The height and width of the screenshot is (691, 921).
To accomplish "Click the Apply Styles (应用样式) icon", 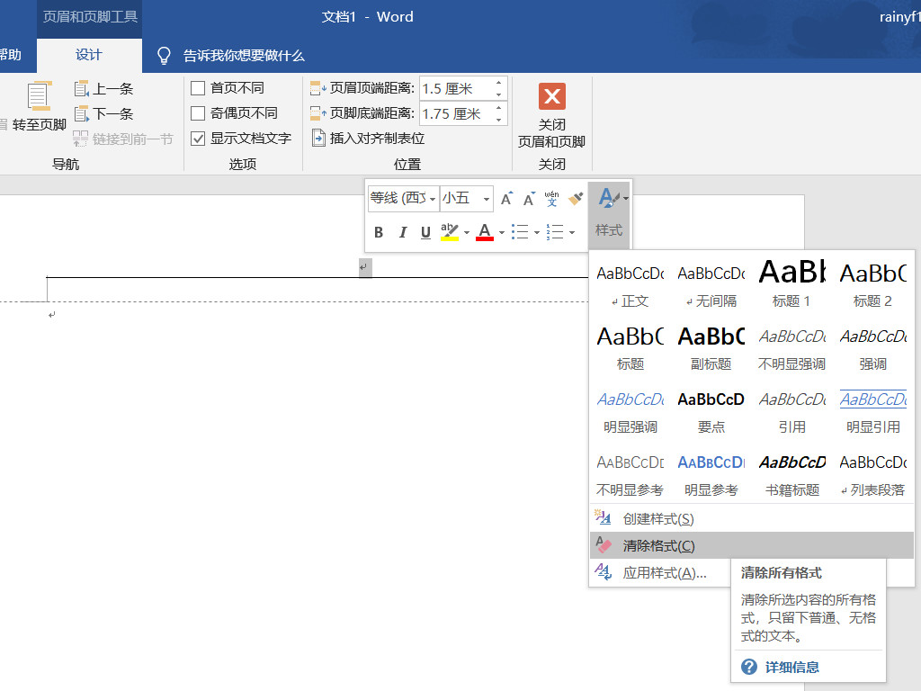I will (x=604, y=571).
